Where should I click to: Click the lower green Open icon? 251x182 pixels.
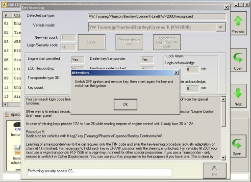(x=237, y=143)
